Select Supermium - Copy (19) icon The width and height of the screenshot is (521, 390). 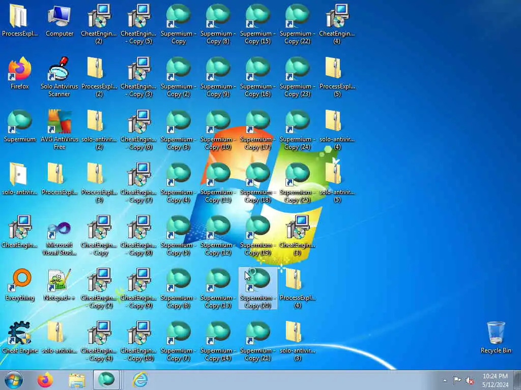pos(258,236)
